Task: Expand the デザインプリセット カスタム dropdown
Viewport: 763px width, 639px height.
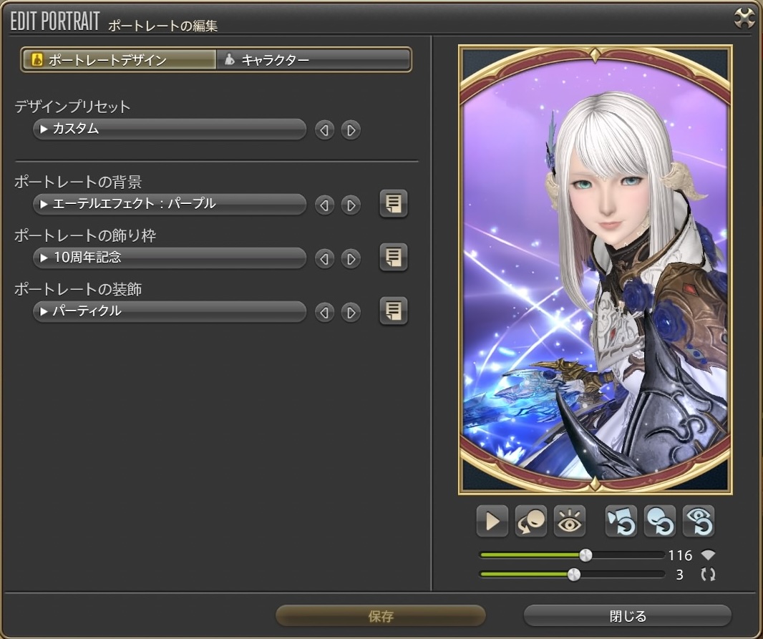Action: (x=170, y=130)
